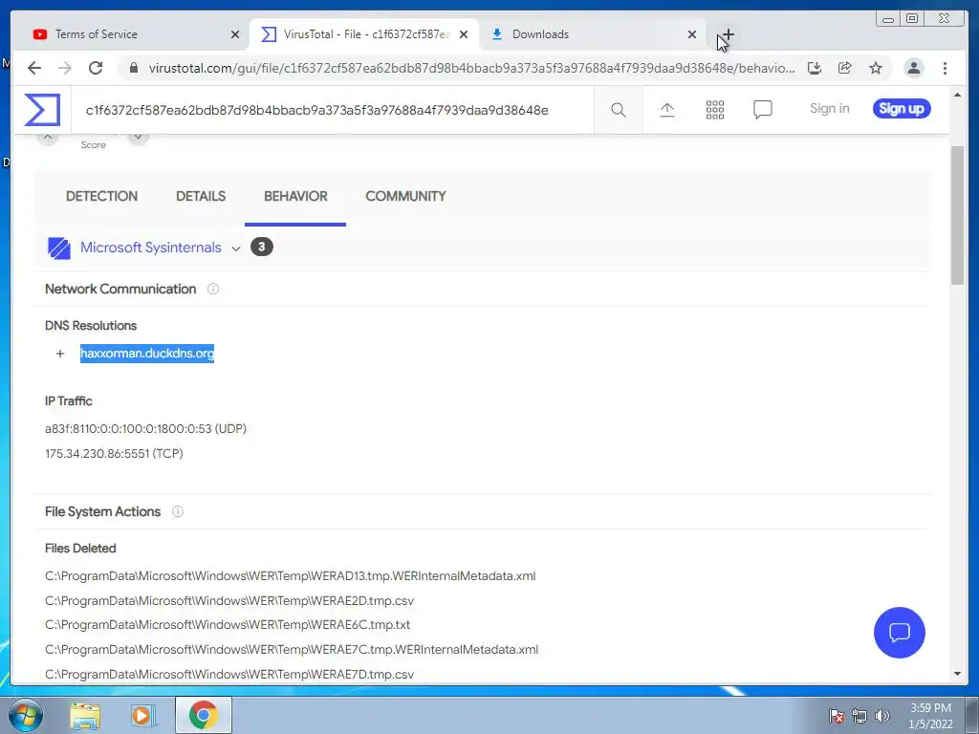Viewport: 979px width, 734px height.
Task: Click the VirusTotal logo icon
Action: click(x=42, y=110)
